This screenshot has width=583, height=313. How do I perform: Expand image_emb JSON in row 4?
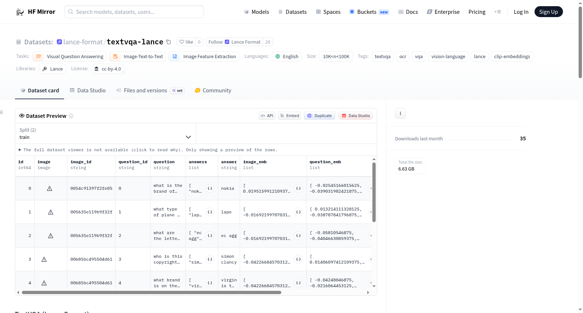click(298, 283)
